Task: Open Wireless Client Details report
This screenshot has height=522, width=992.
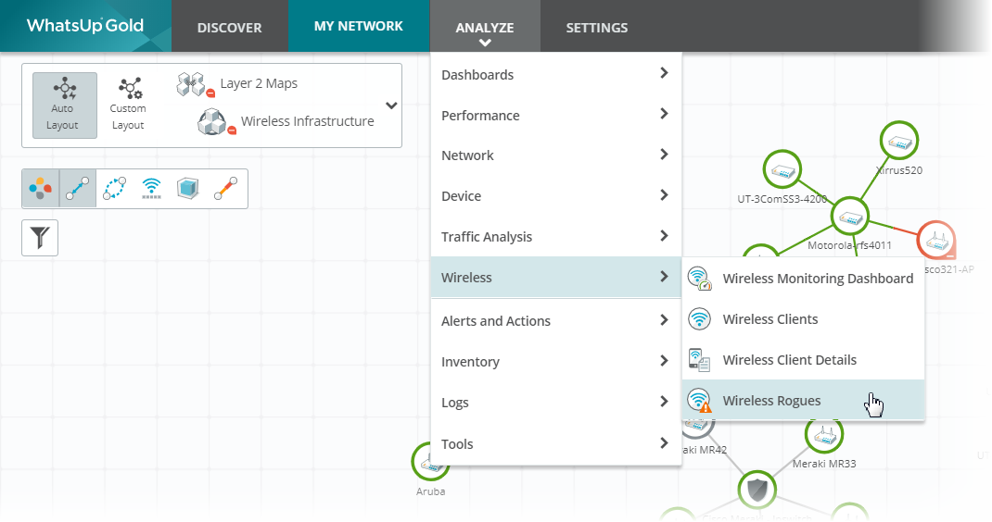Action: [803, 360]
